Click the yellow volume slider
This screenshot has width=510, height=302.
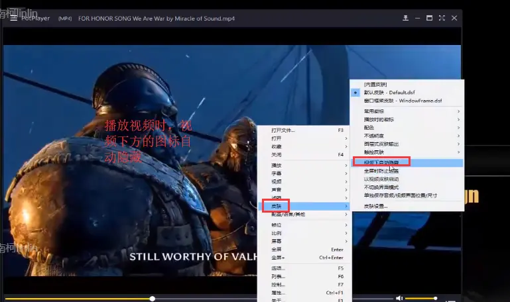(421, 298)
